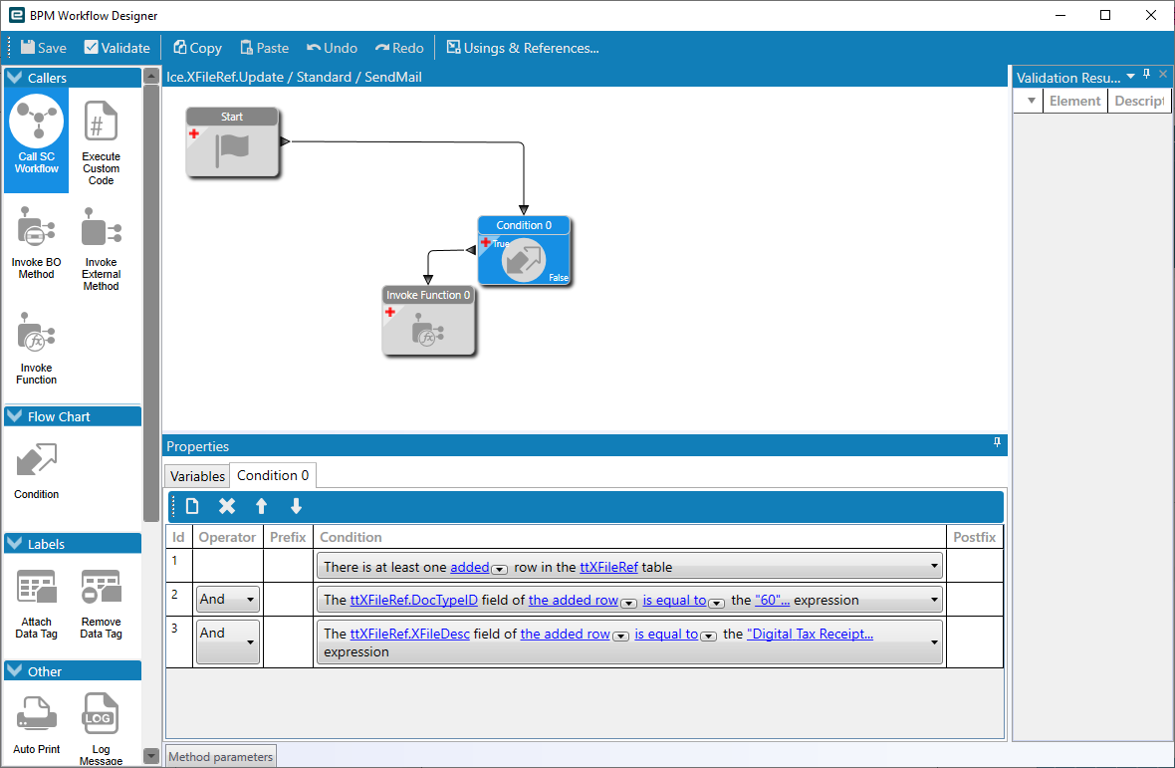Add a new condition row
The height and width of the screenshot is (768, 1175).
(x=192, y=506)
